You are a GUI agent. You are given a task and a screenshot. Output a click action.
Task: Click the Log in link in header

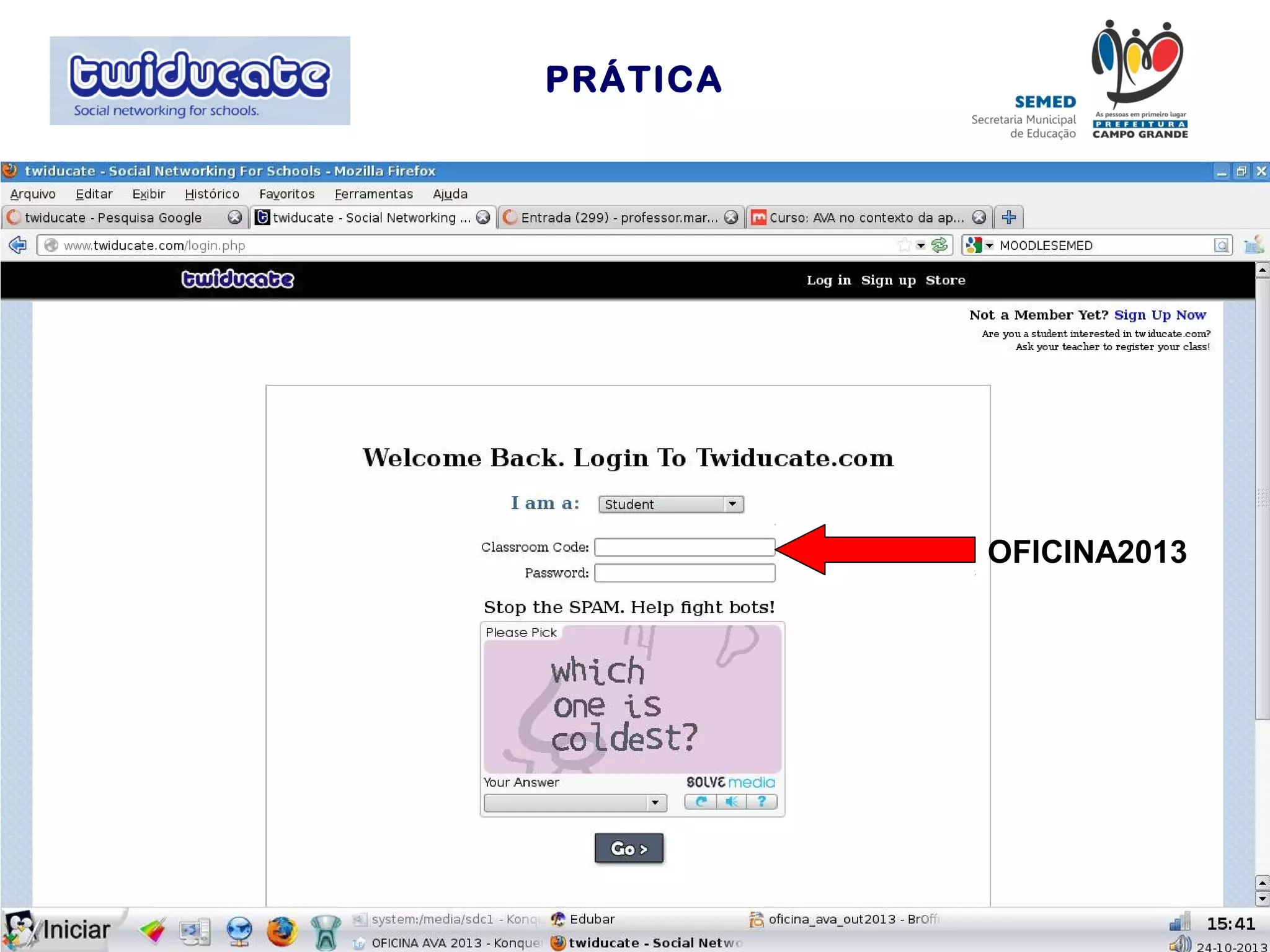pos(828,280)
